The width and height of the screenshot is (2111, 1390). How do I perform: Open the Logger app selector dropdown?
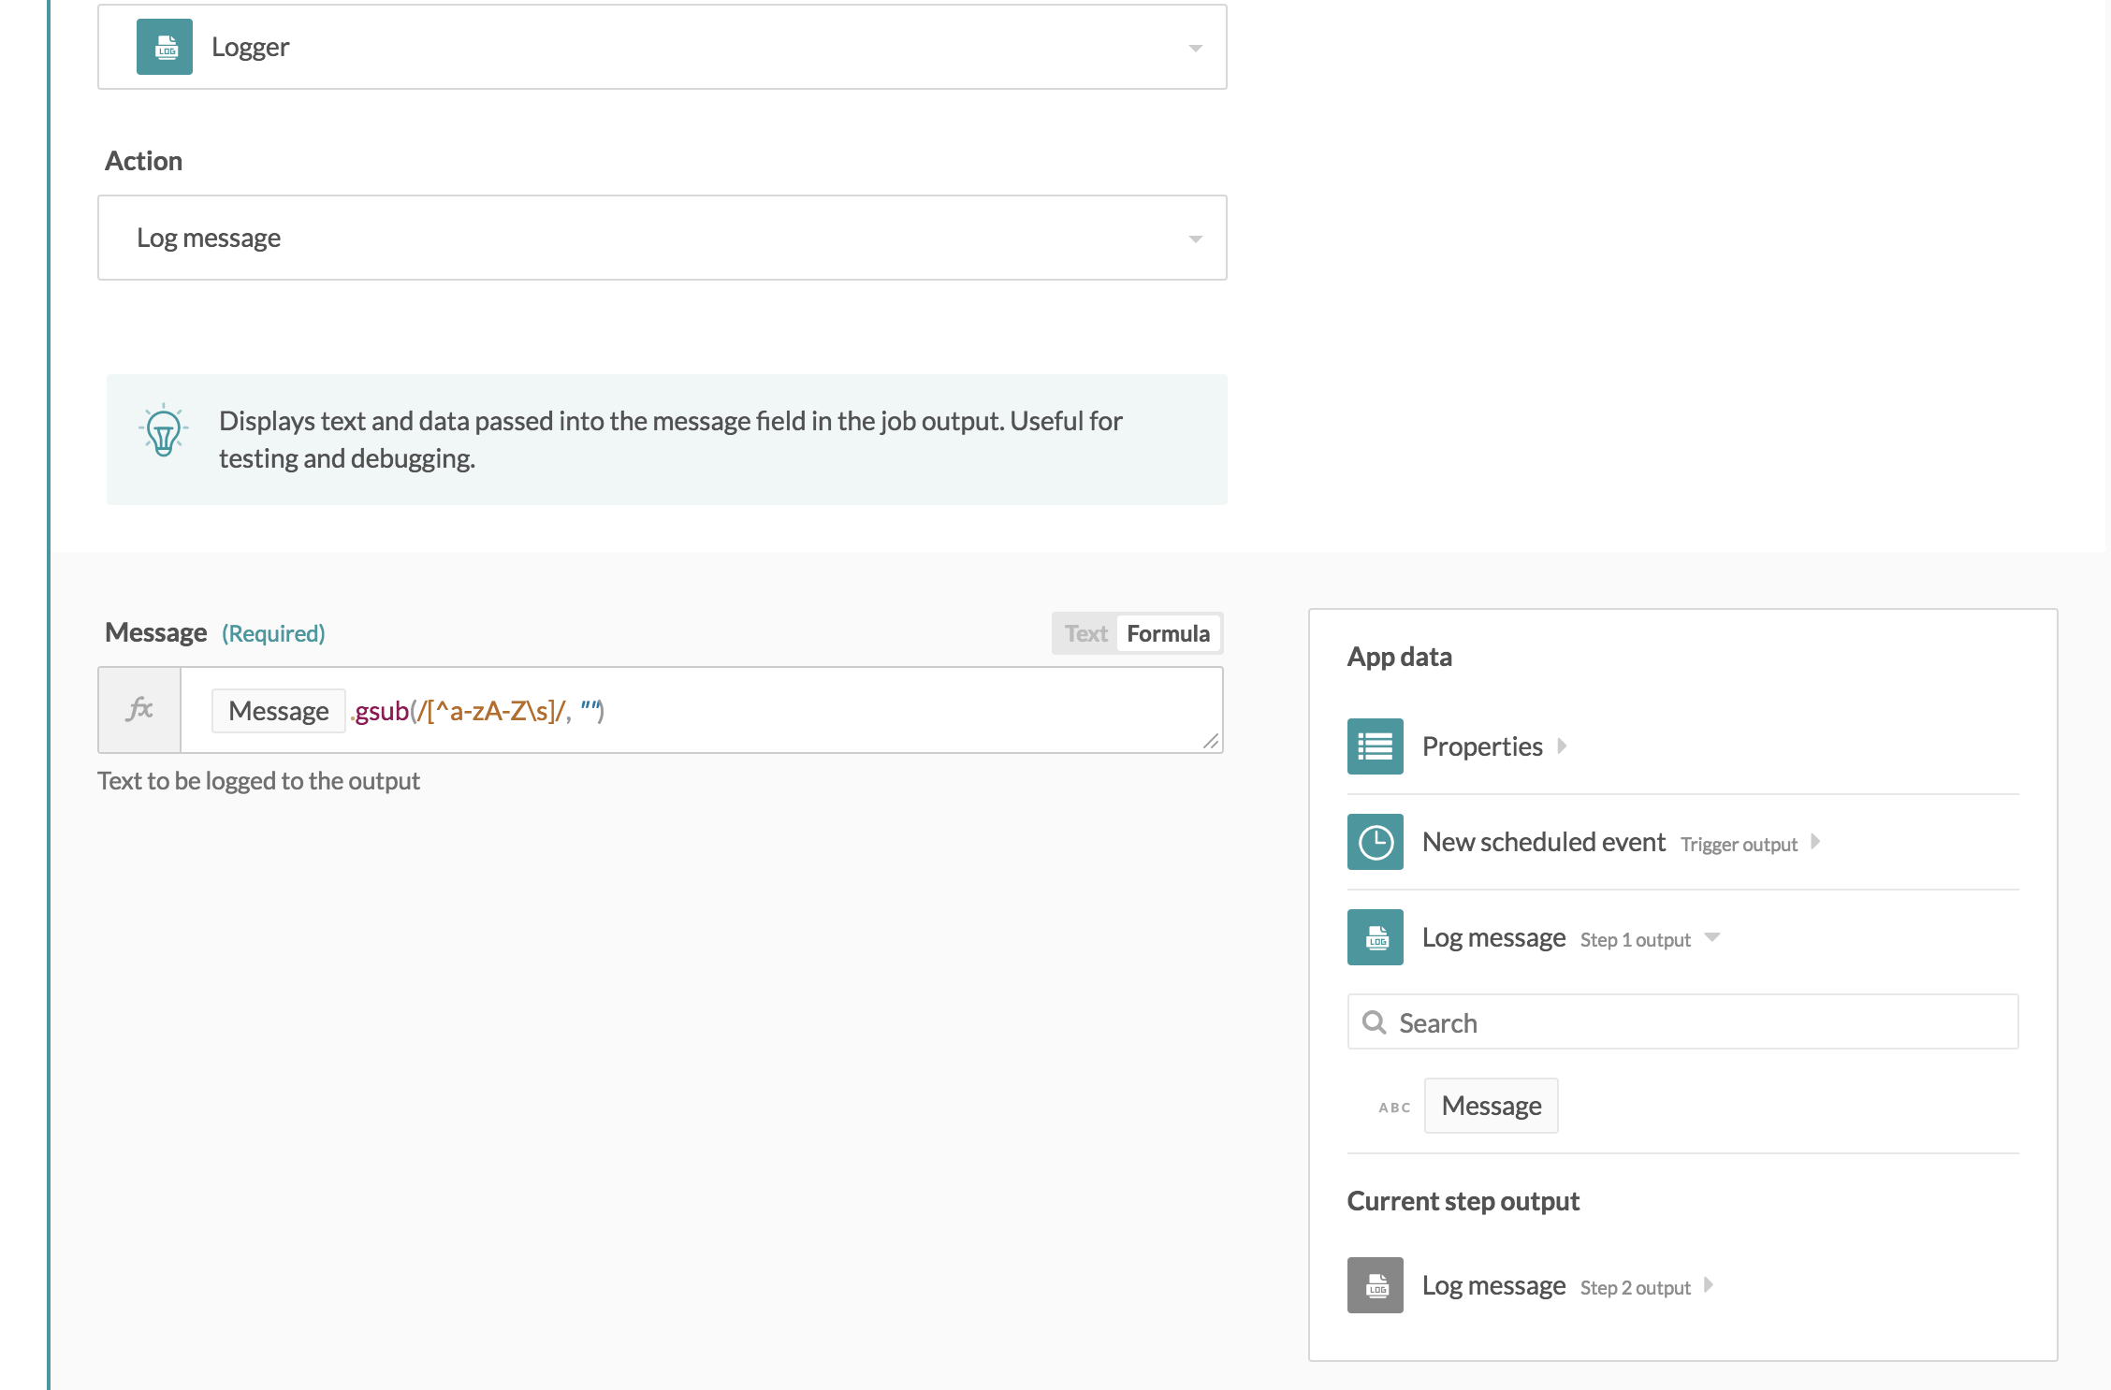coord(1194,47)
